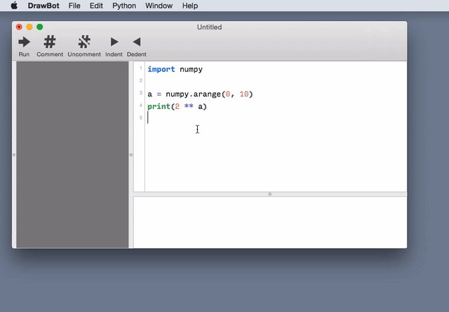The height and width of the screenshot is (312, 449).
Task: Minimize the Untitled window with yellow button
Action: pyautogui.click(x=29, y=27)
